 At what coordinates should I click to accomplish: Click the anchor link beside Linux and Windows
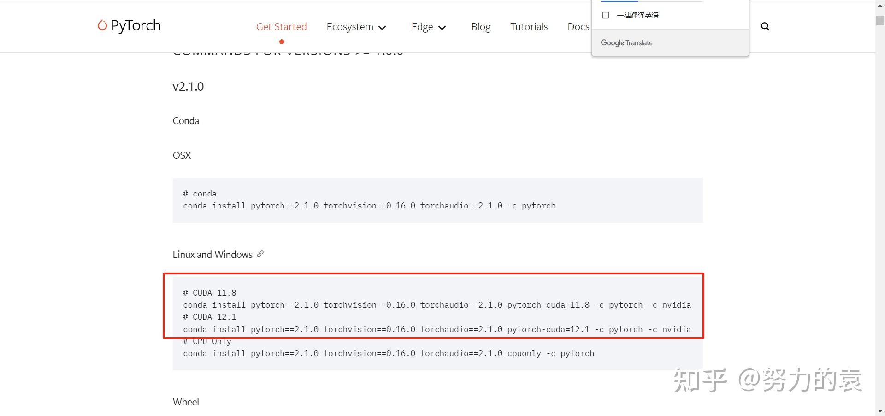tap(260, 254)
